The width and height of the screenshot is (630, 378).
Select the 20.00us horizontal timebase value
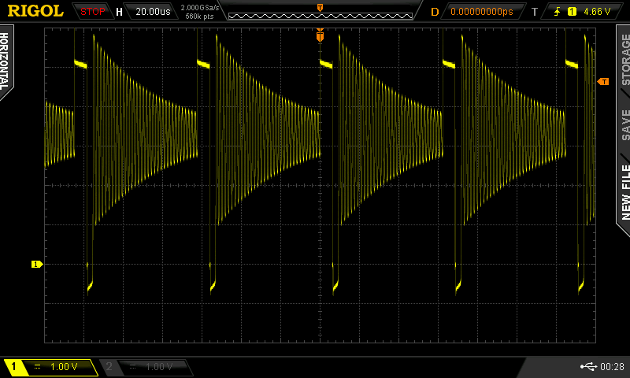[x=153, y=12]
